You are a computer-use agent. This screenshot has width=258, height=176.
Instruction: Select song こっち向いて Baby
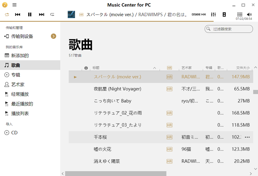coord(161,101)
